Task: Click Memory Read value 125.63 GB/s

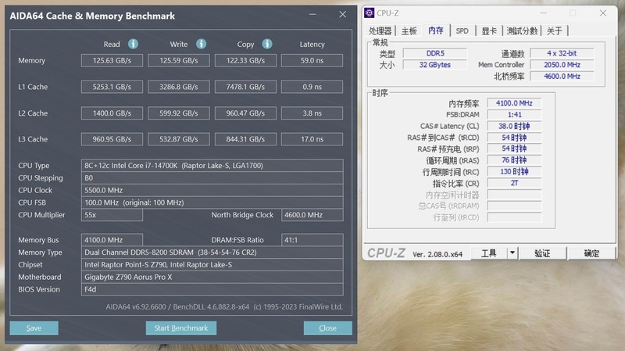Action: click(112, 60)
